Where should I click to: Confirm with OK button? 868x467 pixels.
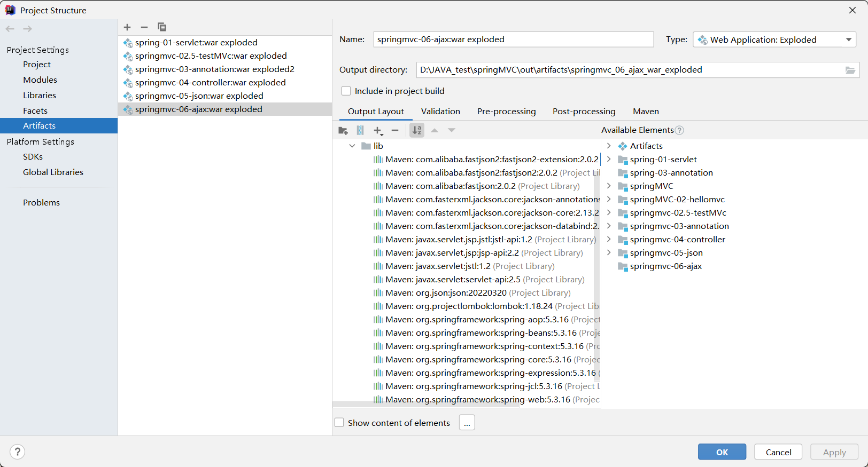point(722,452)
